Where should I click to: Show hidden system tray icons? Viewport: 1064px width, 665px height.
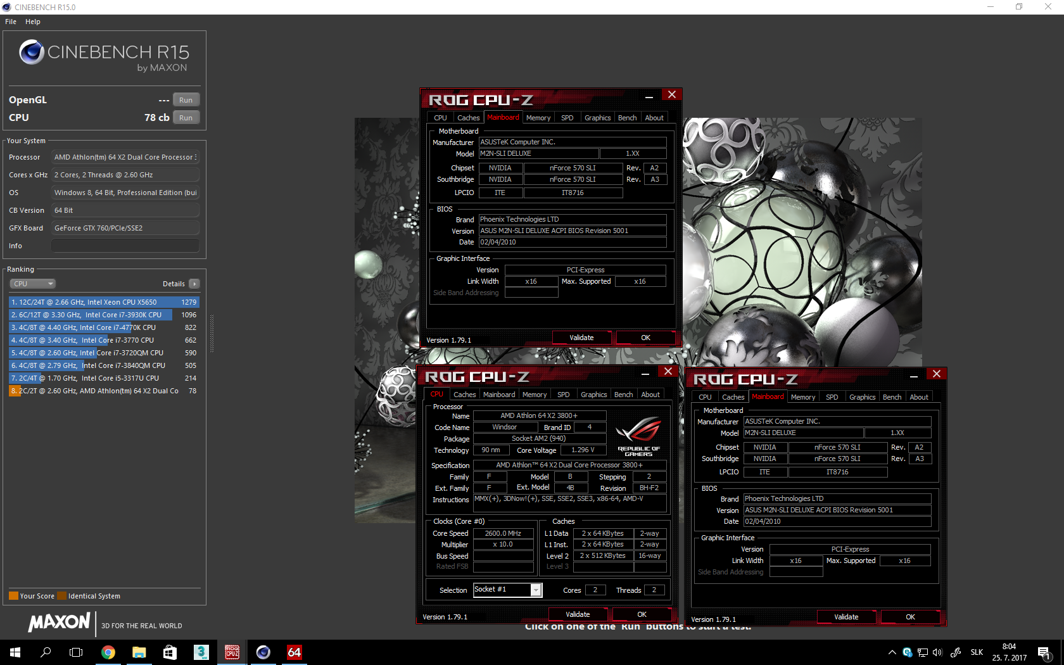point(892,652)
